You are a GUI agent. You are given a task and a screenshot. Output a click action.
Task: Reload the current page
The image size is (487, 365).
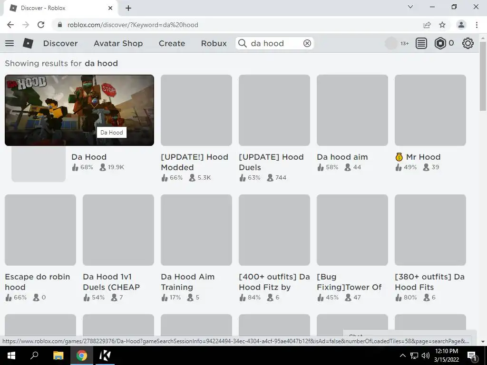coord(41,25)
